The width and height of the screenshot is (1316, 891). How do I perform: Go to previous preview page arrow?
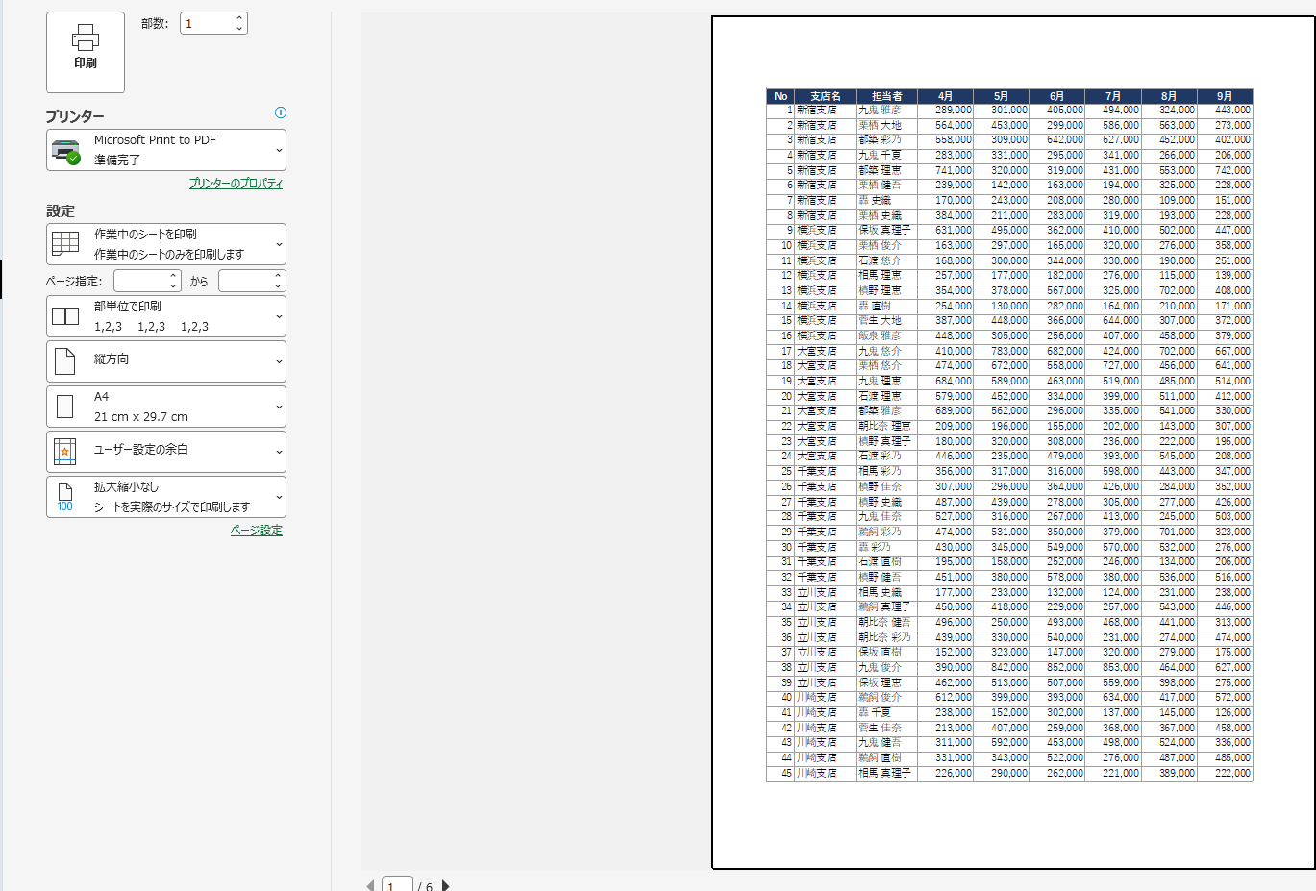click(x=370, y=885)
